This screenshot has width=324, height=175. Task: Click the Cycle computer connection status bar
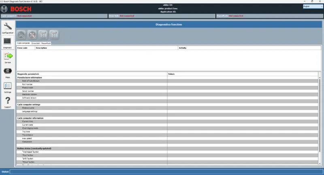[54, 16]
